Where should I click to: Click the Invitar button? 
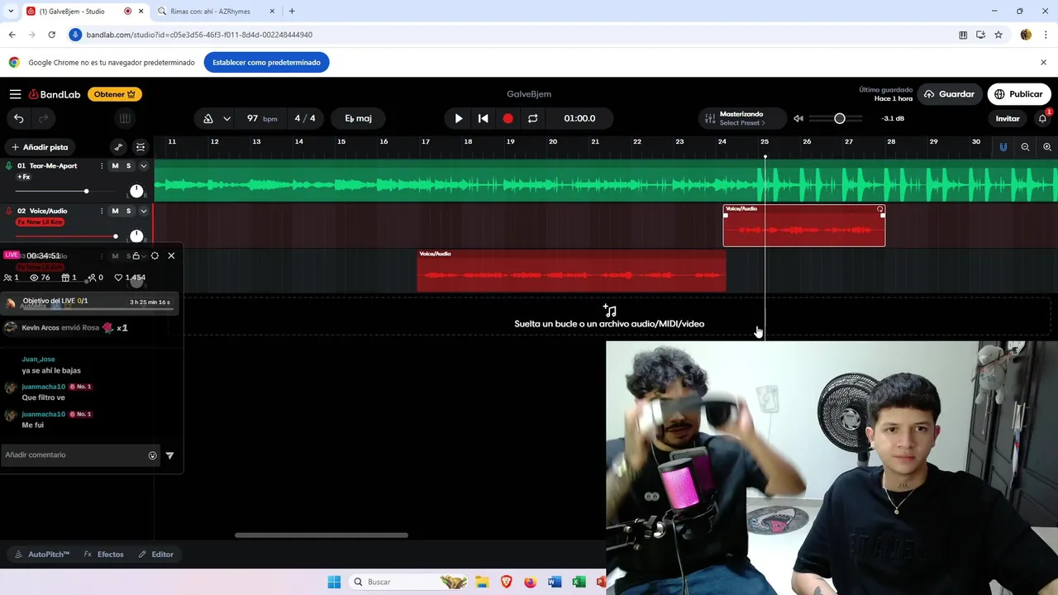(x=1008, y=118)
